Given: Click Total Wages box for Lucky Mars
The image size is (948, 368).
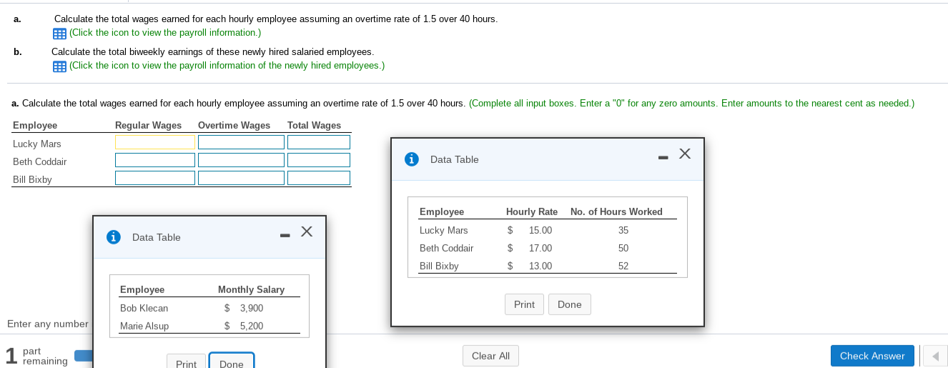Looking at the screenshot, I should [319, 142].
